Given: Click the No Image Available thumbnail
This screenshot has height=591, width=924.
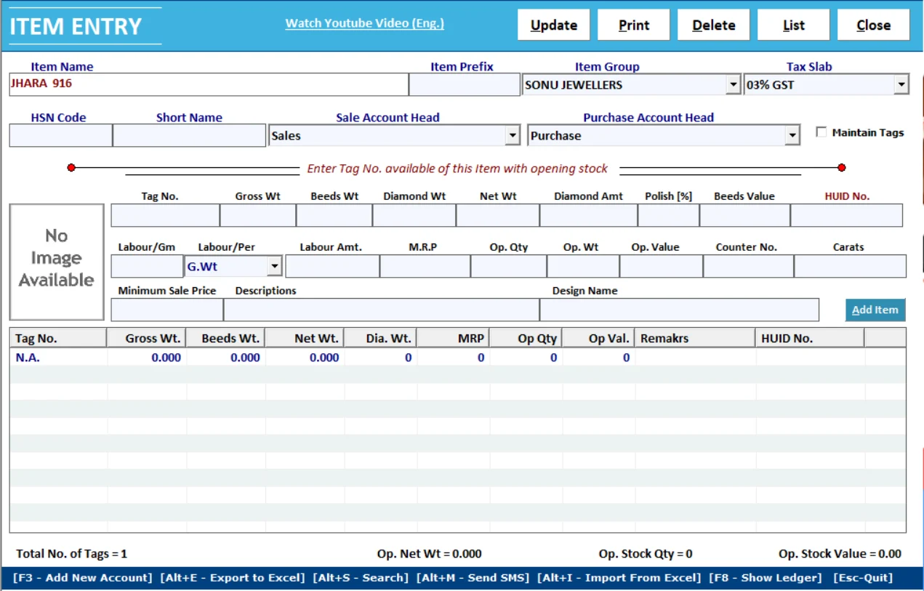Looking at the screenshot, I should 57,262.
